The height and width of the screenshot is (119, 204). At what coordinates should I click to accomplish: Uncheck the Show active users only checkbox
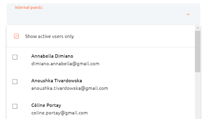point(16,36)
